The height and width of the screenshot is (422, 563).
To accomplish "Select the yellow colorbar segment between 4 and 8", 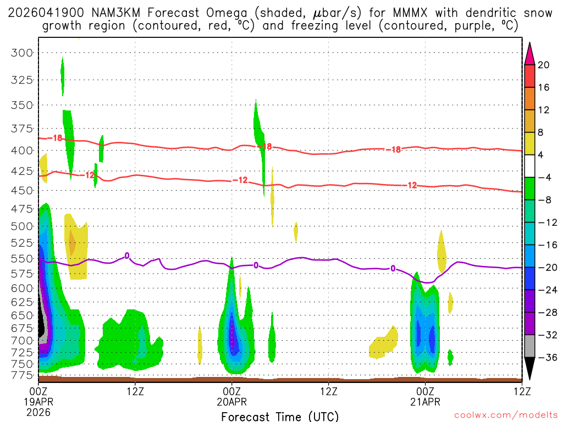I will pyautogui.click(x=529, y=143).
